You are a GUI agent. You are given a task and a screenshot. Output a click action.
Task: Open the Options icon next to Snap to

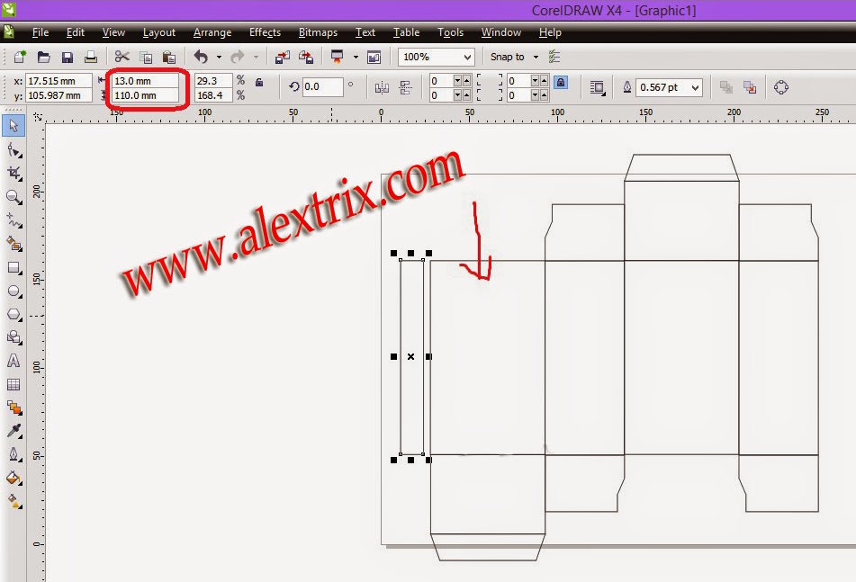[554, 57]
